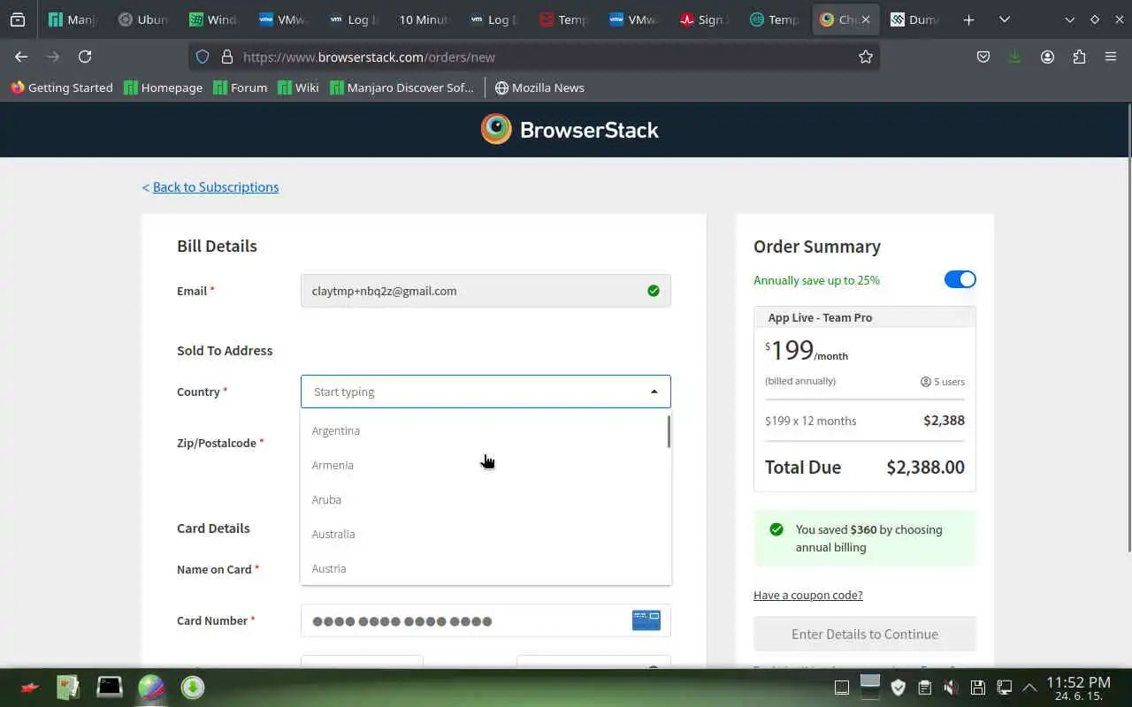The width and height of the screenshot is (1132, 707).
Task: Select Austria from country list
Action: click(484, 568)
